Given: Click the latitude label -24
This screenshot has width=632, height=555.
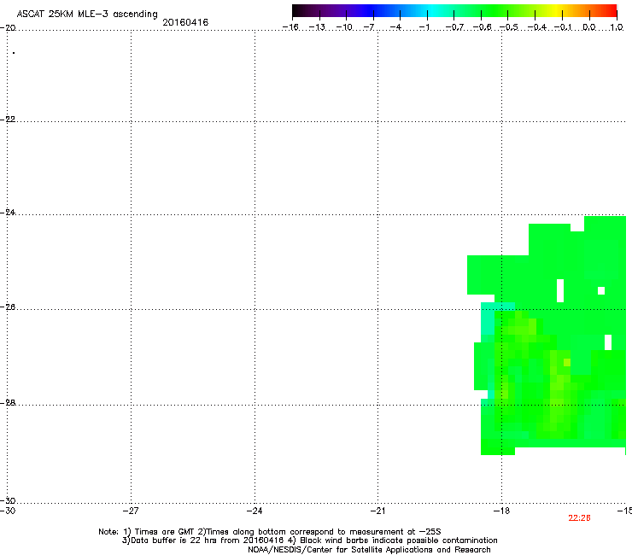Looking at the screenshot, I should coord(8,212).
